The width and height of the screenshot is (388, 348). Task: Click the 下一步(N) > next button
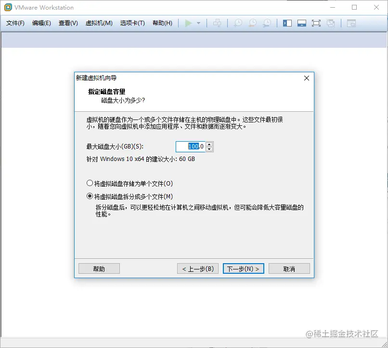[x=244, y=269]
